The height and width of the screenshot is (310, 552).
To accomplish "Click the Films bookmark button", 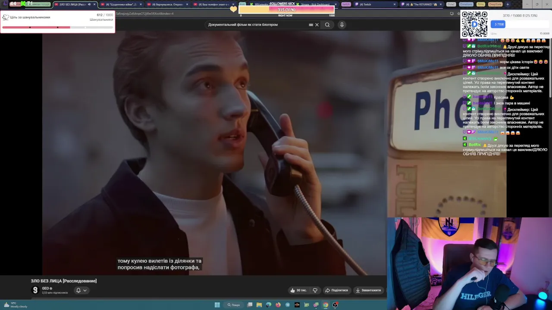I will click(x=481, y=4).
